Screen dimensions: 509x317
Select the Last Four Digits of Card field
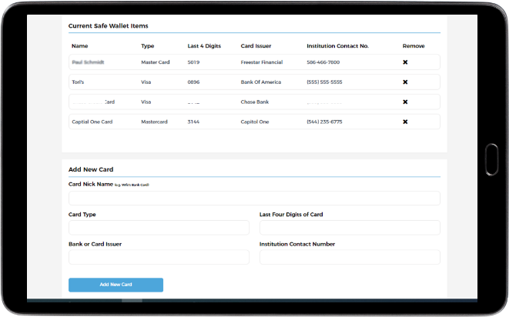[350, 228]
